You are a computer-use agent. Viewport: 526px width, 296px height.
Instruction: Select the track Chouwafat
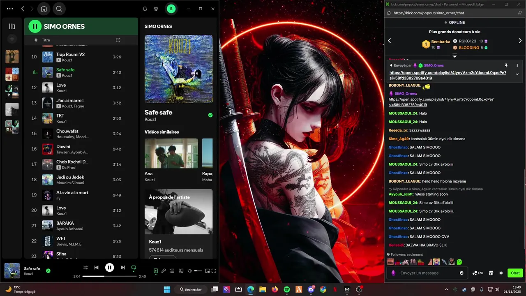81,134
